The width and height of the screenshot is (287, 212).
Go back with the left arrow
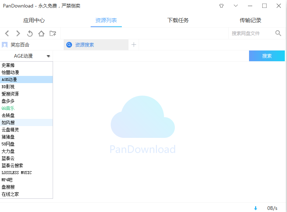7,33
